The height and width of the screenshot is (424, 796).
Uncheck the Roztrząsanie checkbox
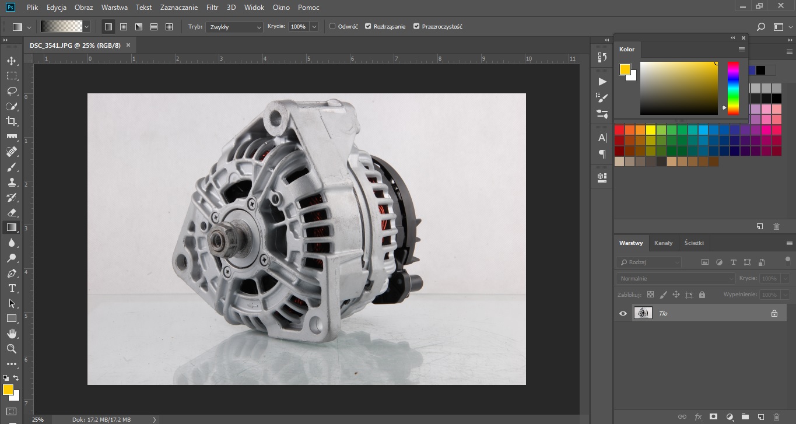368,26
